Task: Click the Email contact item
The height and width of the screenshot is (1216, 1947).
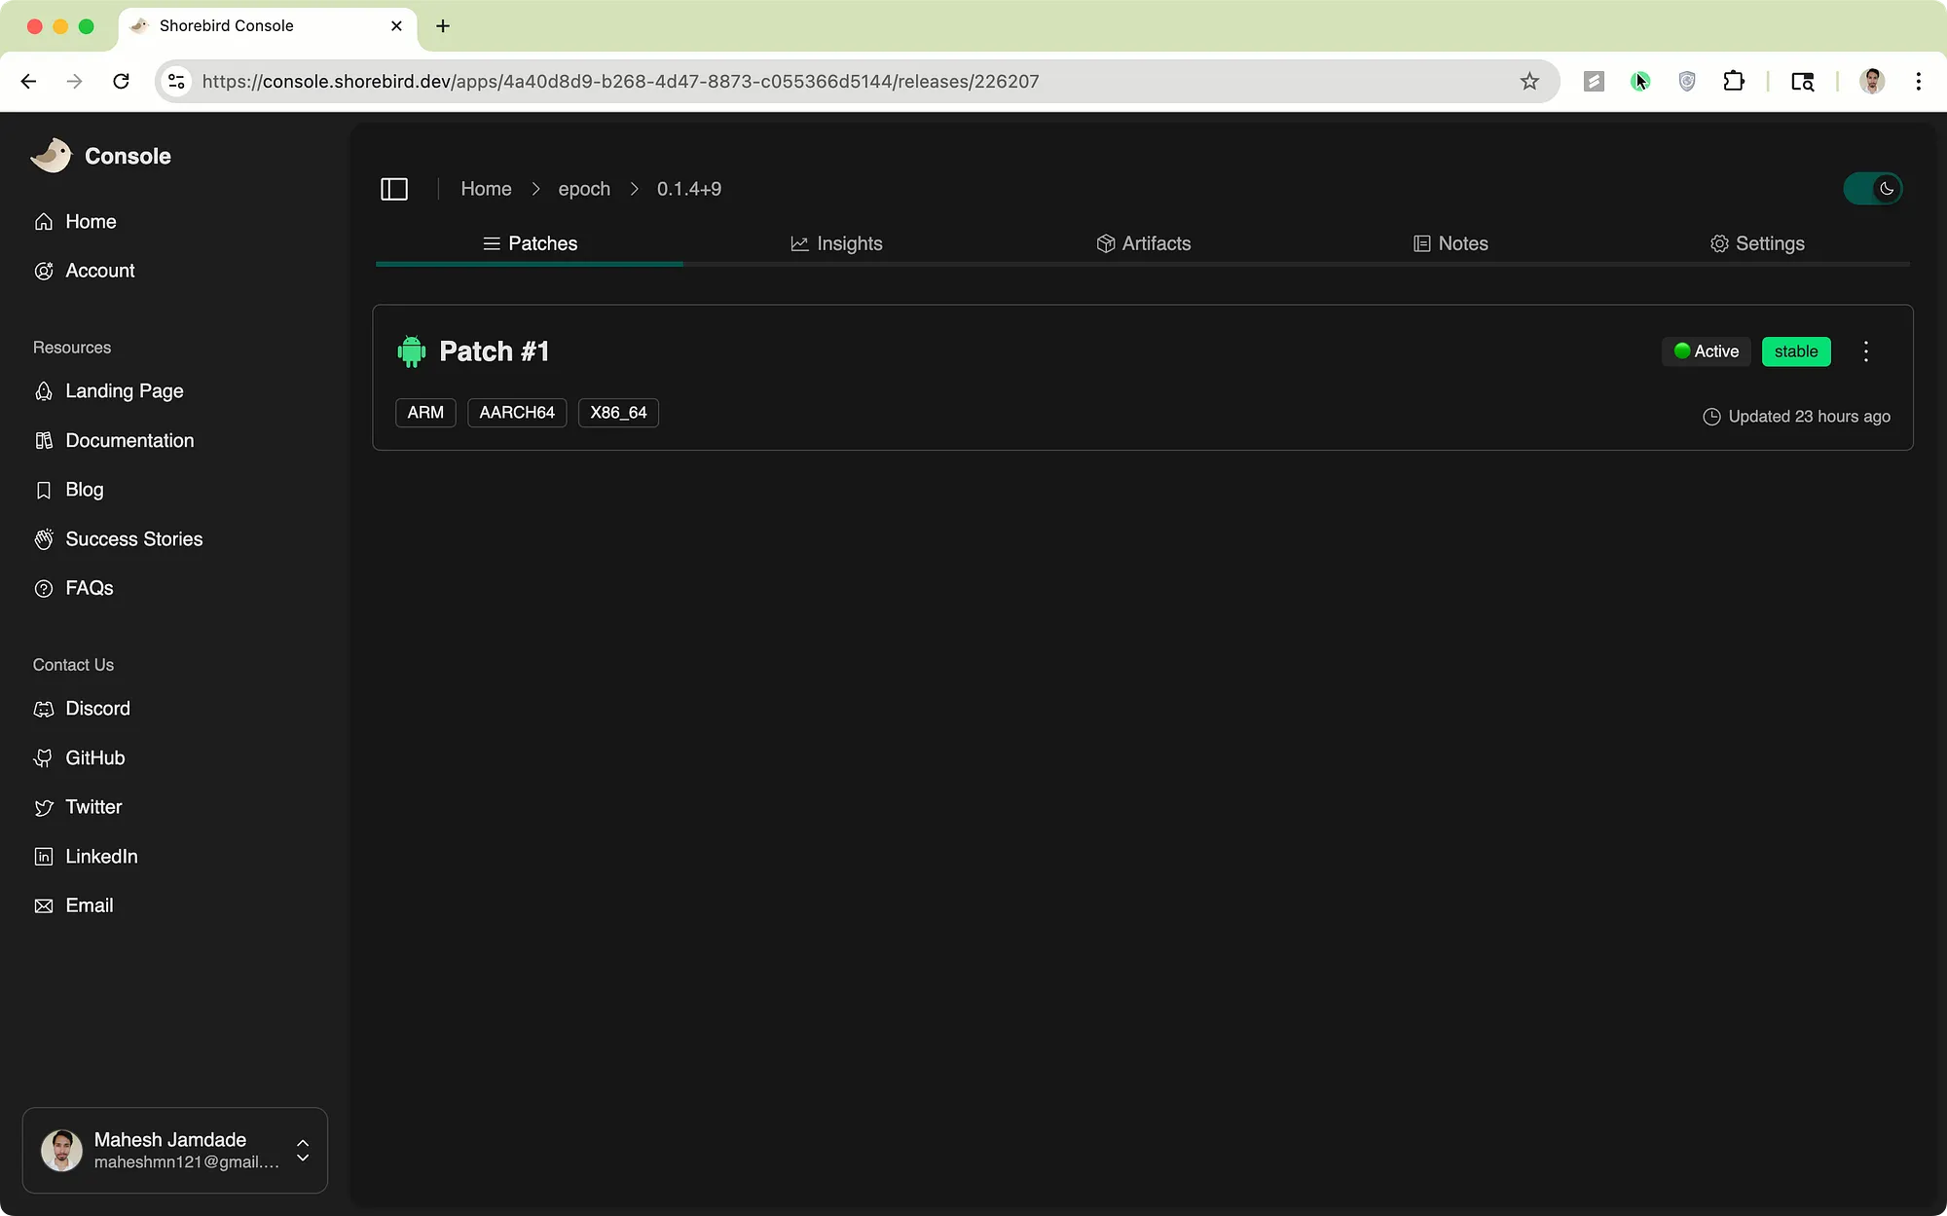Action: coord(89,905)
